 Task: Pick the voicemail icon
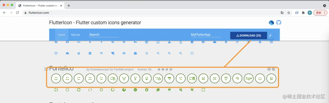point(79,42)
